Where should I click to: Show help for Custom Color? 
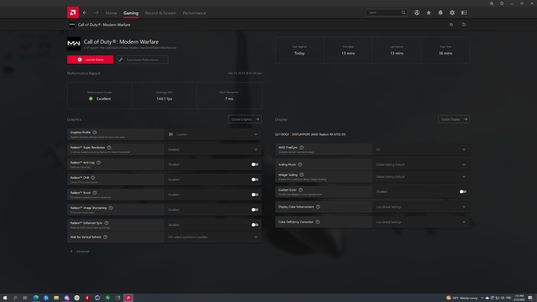click(x=301, y=190)
